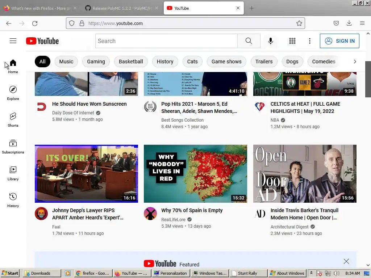Go back with browser back arrow
Viewport: 371px width, 278px height.
point(9,23)
